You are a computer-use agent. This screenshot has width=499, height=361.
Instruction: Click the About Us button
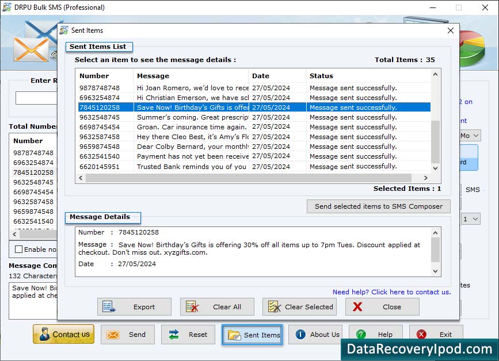click(315, 335)
